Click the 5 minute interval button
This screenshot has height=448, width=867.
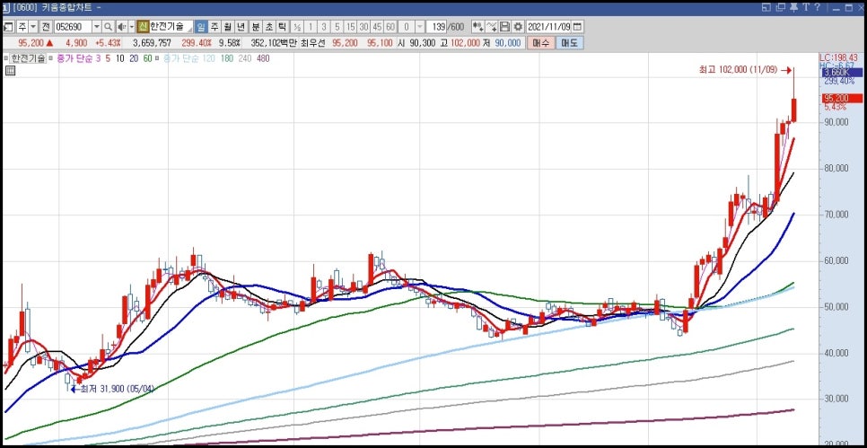click(337, 27)
